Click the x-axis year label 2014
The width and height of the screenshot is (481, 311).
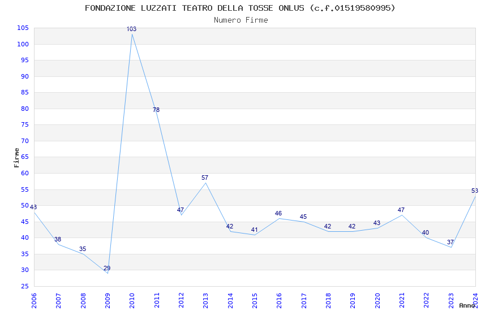(x=230, y=301)
